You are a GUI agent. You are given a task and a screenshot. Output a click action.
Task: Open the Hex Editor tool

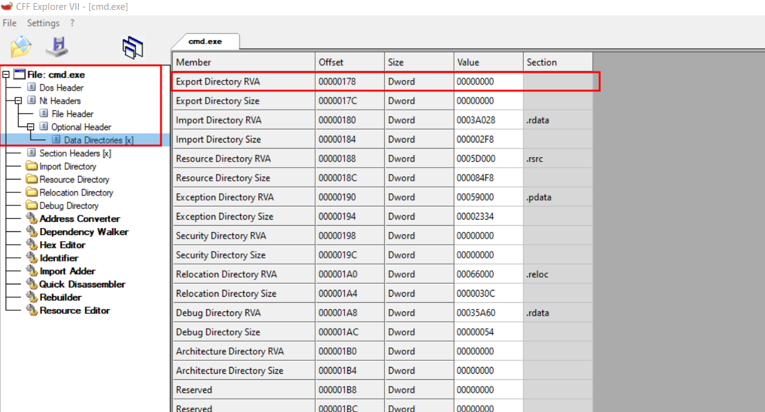(x=62, y=245)
